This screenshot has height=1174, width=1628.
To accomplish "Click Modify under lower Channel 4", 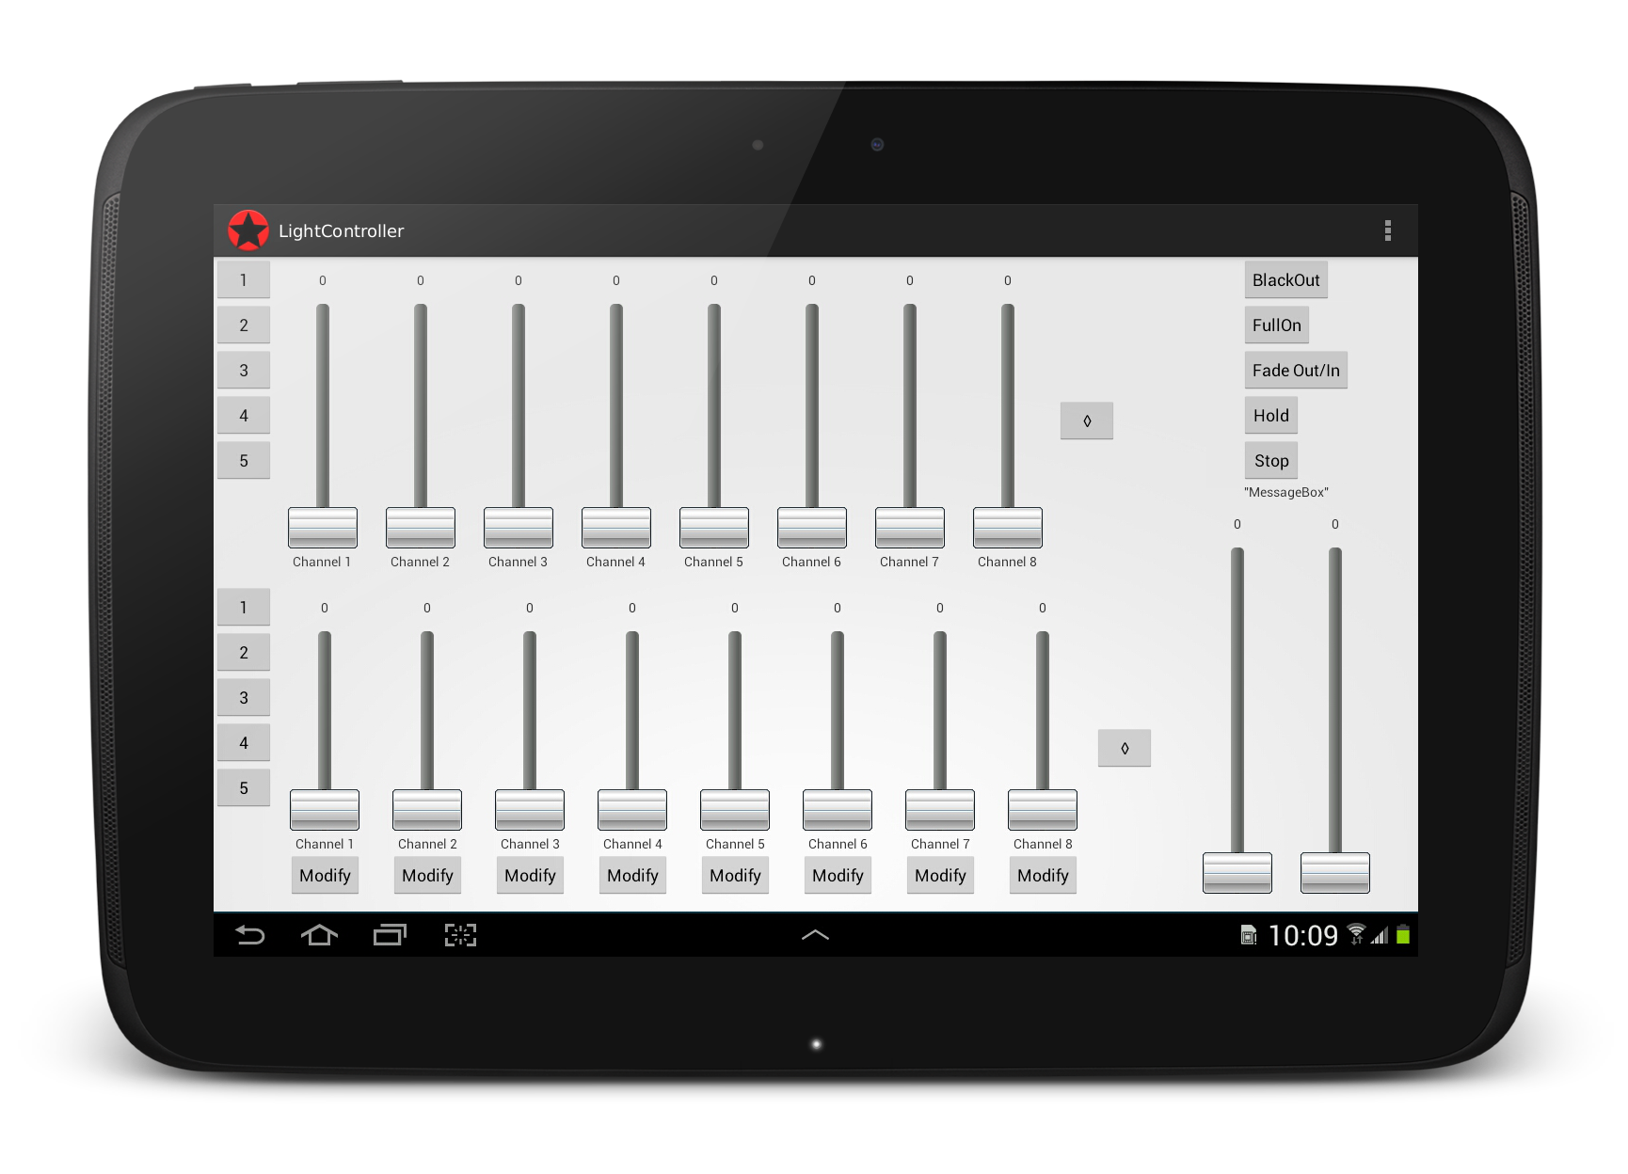I will 632,876.
